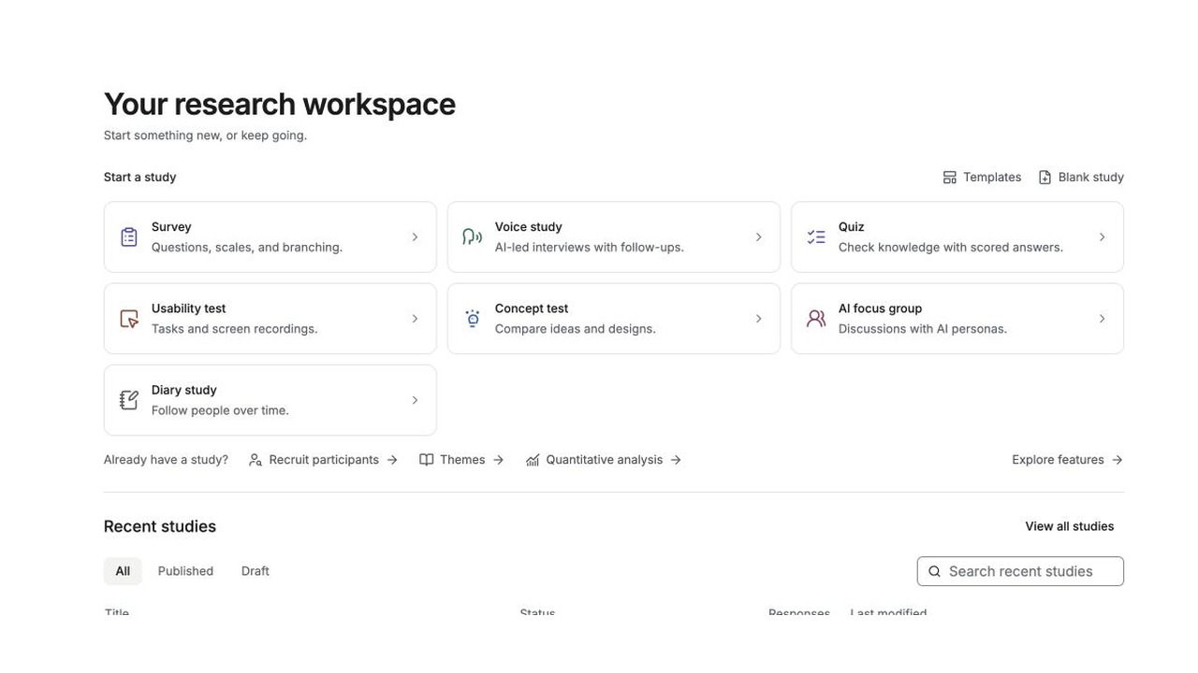This screenshot has width=1198, height=673.
Task: Click the Quiz checklist icon
Action: tap(816, 237)
